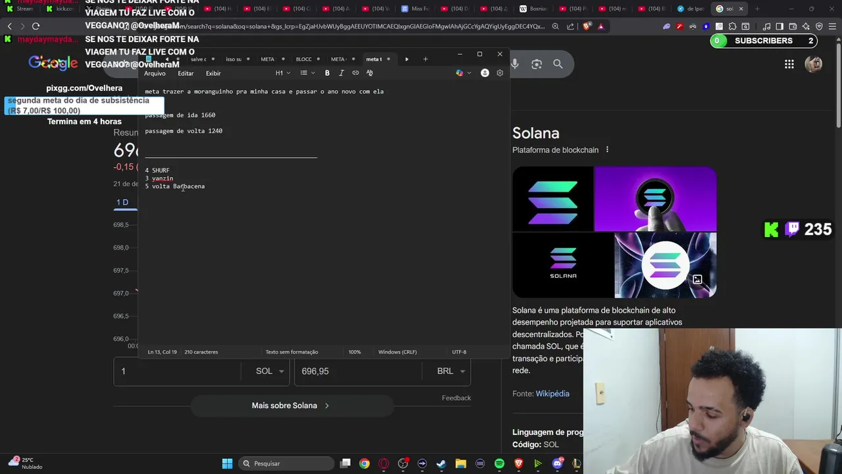Viewport: 842px width, 474px height.
Task: Click browser page zoom magnifier icon
Action: click(x=556, y=26)
